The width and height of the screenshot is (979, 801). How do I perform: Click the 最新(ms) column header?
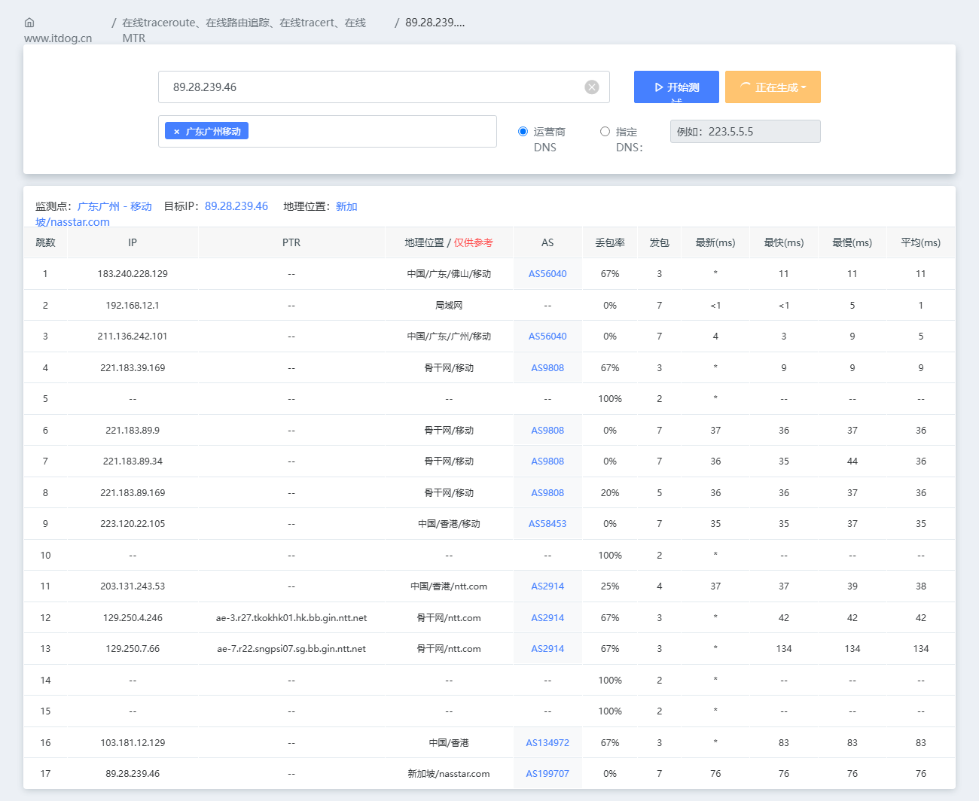(715, 242)
